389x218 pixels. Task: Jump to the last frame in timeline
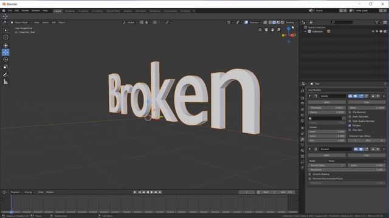click(x=160, y=193)
